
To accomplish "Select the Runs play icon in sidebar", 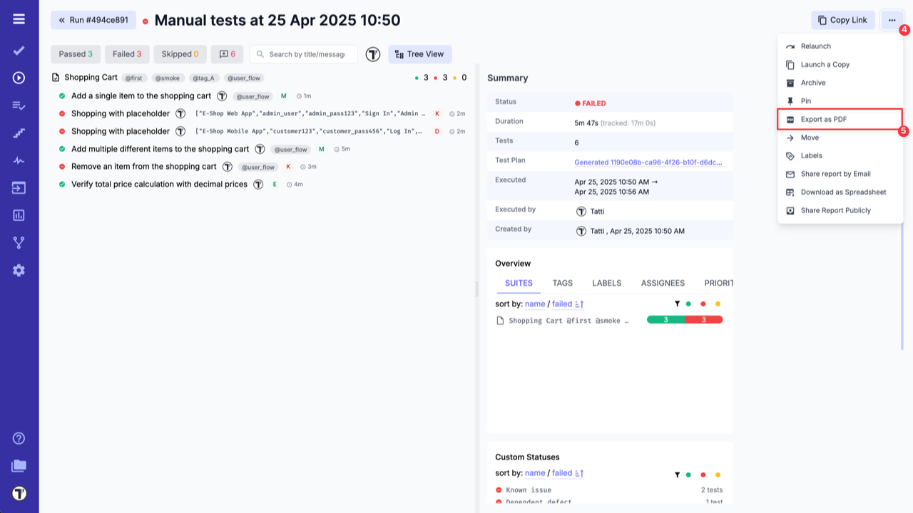I will (x=18, y=78).
